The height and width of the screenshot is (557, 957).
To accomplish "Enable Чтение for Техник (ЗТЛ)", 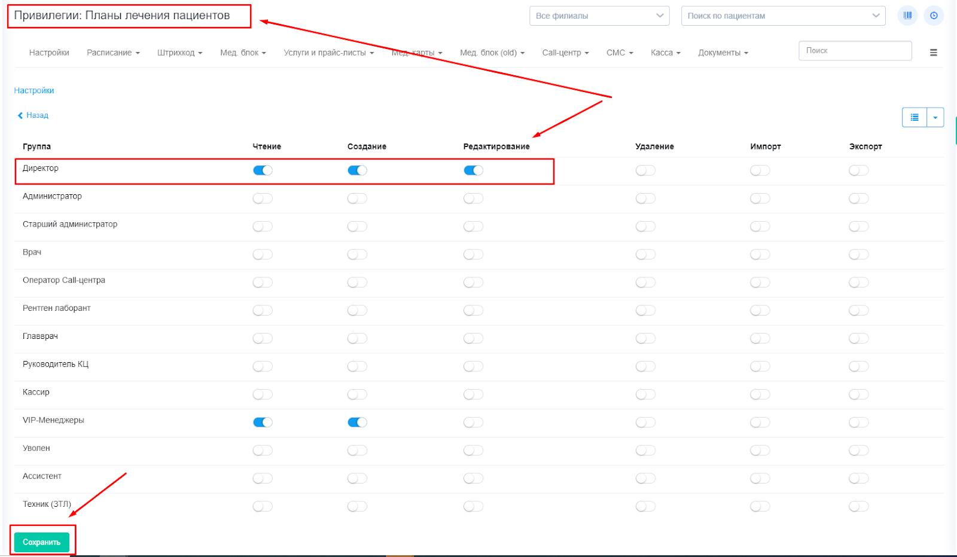I will (x=263, y=506).
